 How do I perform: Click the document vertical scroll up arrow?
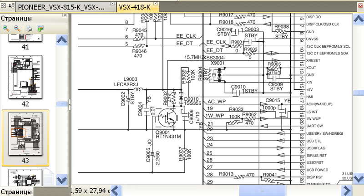pos(359,19)
